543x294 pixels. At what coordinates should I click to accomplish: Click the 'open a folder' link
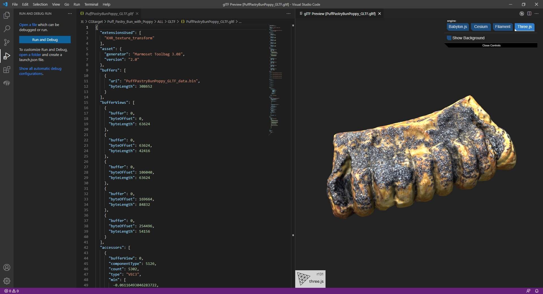(30, 55)
